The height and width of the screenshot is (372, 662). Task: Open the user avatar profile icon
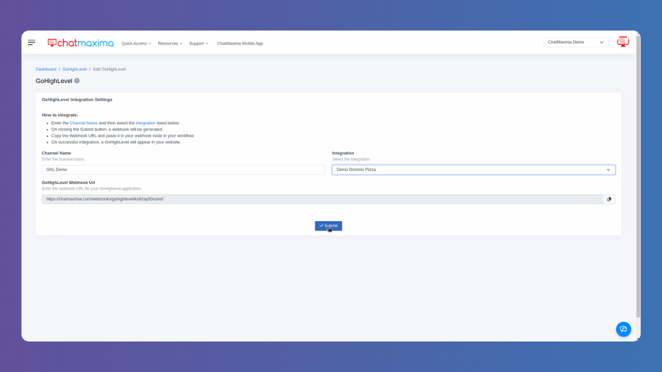[623, 42]
